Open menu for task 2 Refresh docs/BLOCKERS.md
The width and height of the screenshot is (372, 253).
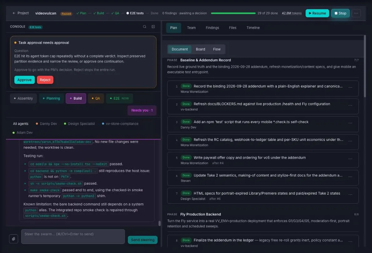(x=350, y=105)
